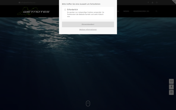This screenshot has height=110, width=176.
Task: Click the floating Instagram side button
Action: pyautogui.click(x=171, y=92)
